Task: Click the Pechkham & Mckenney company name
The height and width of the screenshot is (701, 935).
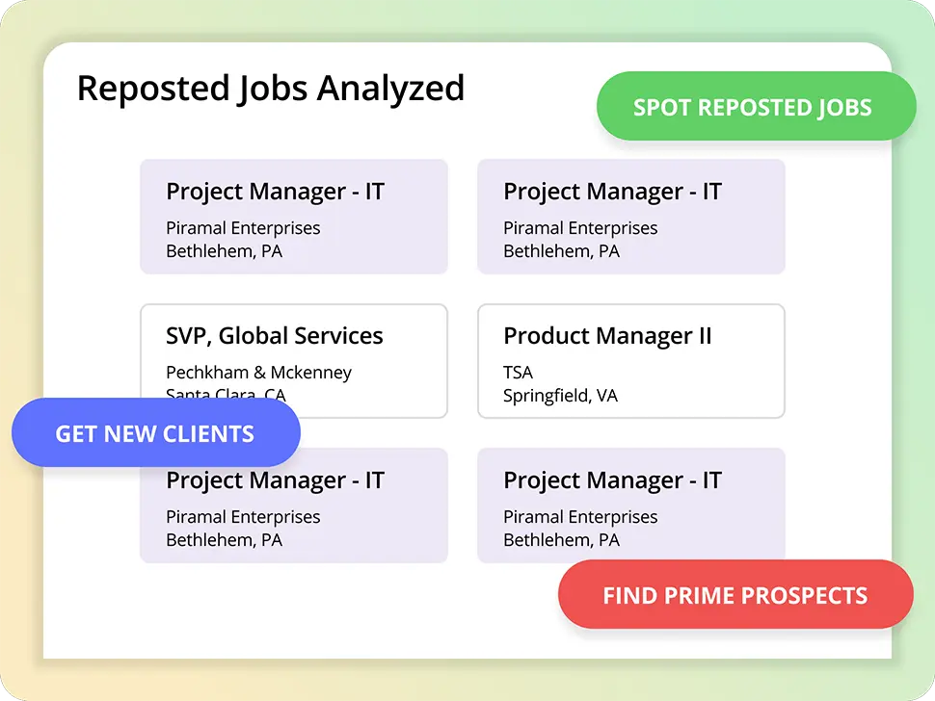Action: pos(258,373)
